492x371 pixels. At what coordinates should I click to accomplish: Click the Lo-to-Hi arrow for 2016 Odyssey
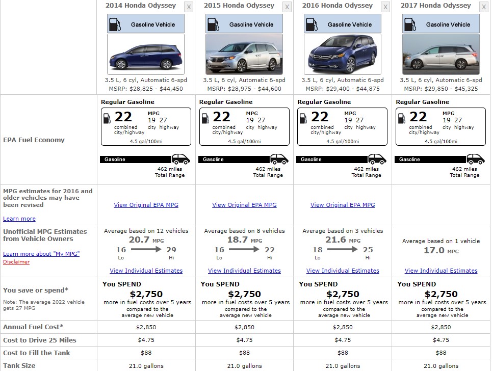(342, 250)
